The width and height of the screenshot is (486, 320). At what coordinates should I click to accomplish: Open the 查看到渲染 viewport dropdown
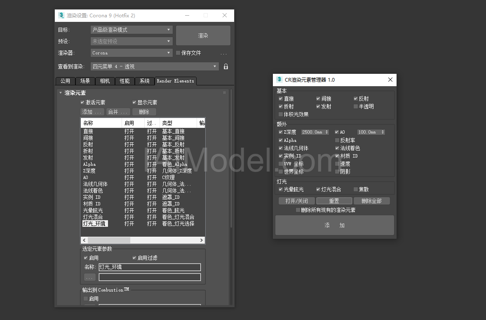tap(155, 66)
